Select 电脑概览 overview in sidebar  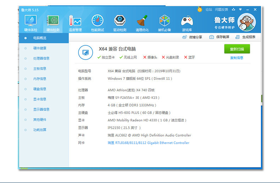click(x=44, y=38)
